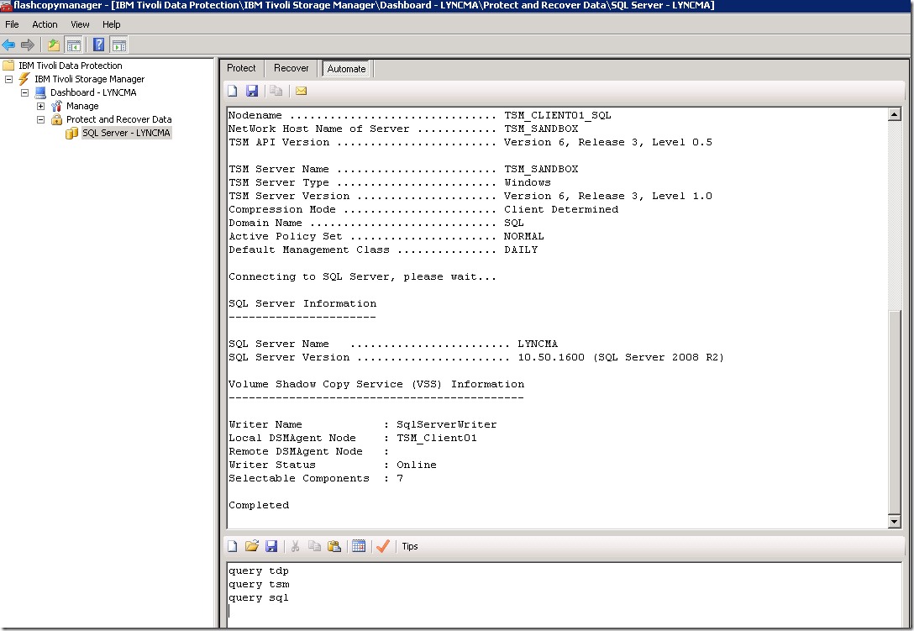This screenshot has height=631, width=914.
Task: Select SQL Server - LYNCMA in the tree
Action: [126, 133]
